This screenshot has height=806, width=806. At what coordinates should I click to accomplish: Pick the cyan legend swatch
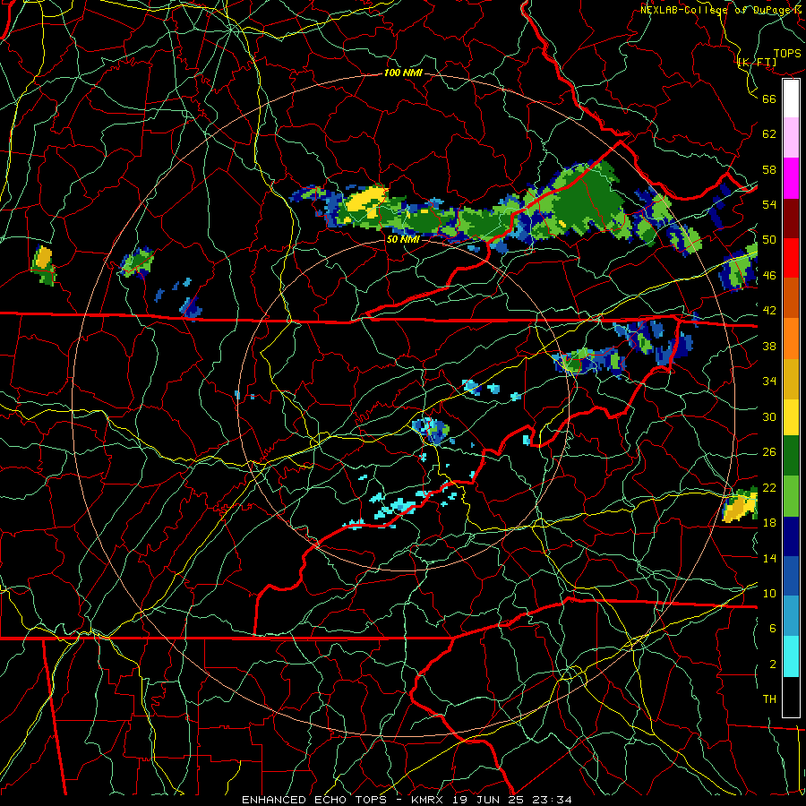tap(791, 656)
